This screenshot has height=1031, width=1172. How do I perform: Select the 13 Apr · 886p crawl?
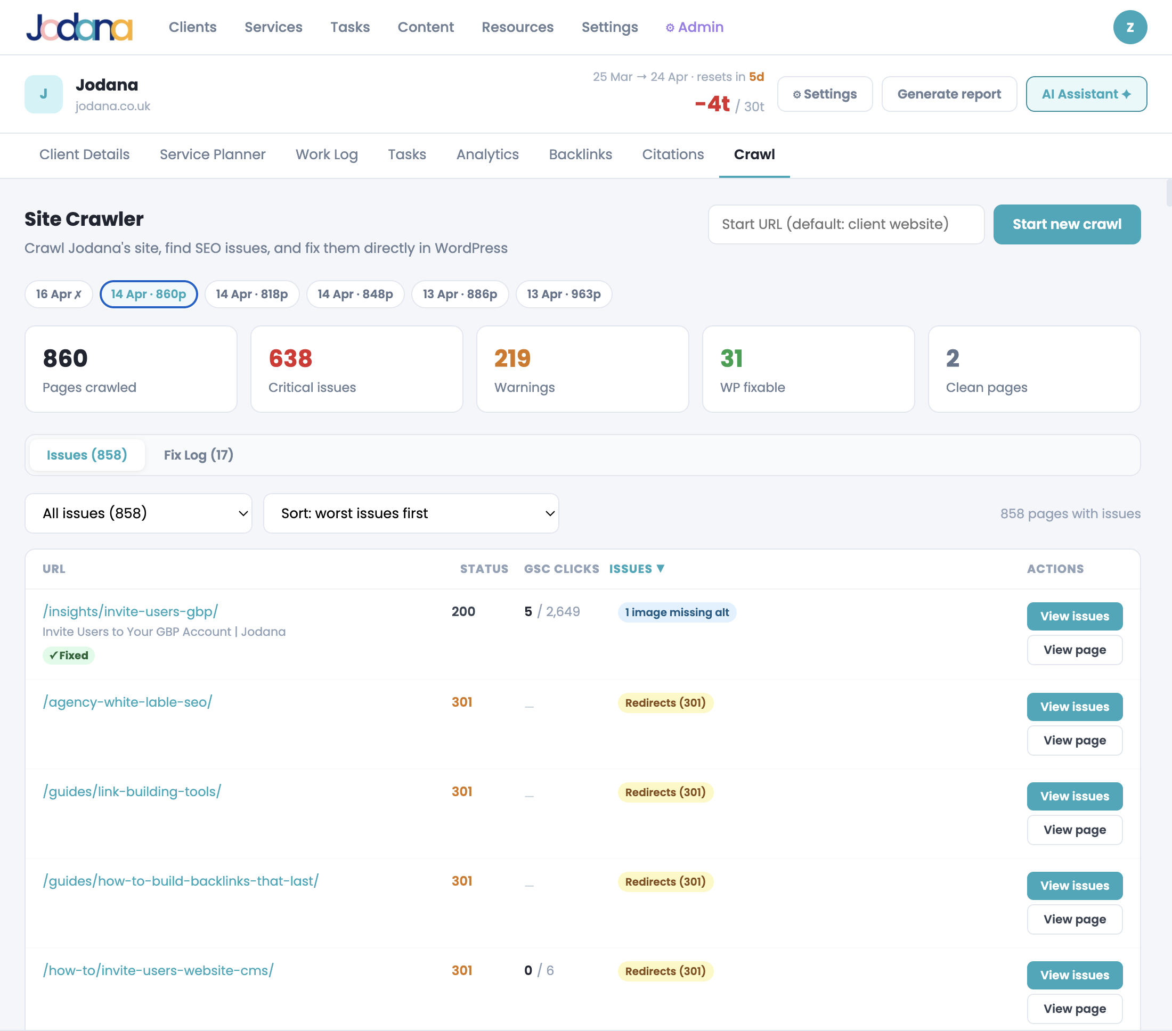(x=460, y=294)
